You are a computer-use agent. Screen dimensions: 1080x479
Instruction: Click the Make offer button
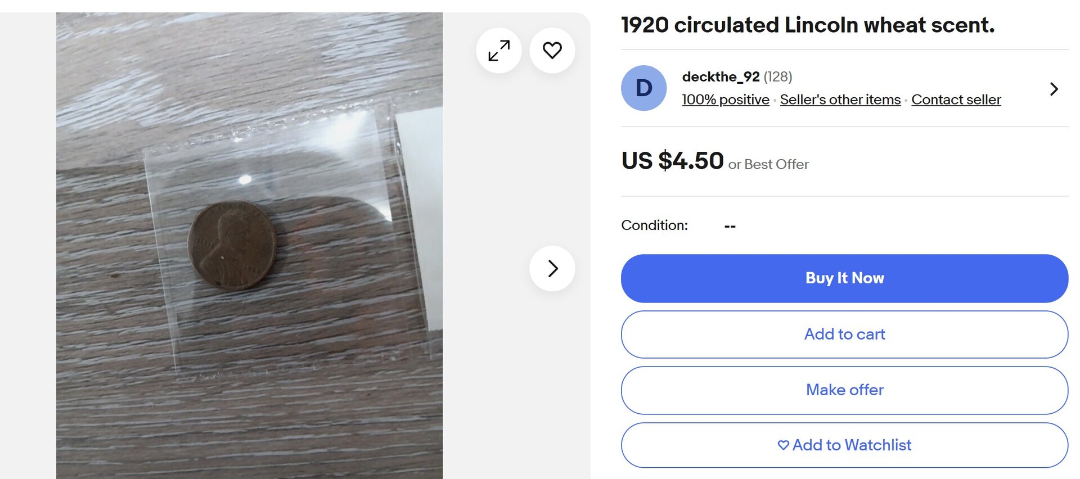(844, 390)
